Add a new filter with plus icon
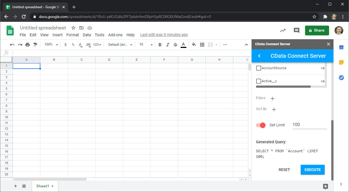This screenshot has width=349, height=192. click(x=272, y=98)
